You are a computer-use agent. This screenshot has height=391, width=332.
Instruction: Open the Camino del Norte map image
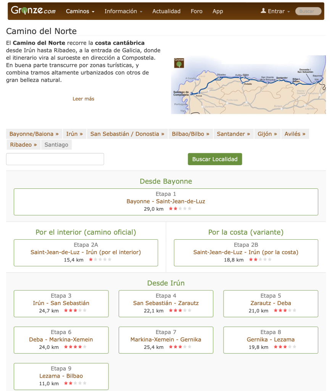tap(248, 84)
